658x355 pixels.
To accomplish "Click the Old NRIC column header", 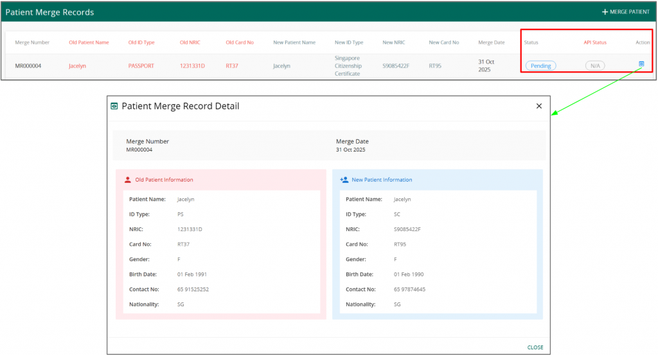I will pos(190,42).
